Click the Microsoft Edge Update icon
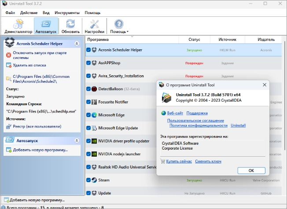Screen dimensions: 287x209 (94, 128)
